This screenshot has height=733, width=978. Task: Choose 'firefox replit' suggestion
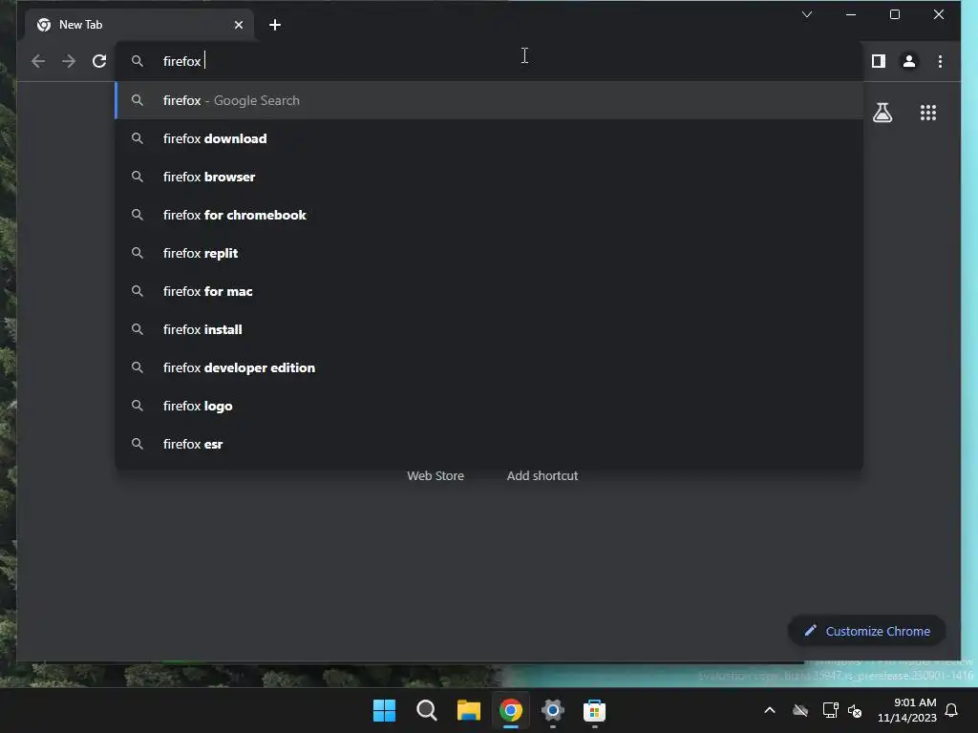490,253
